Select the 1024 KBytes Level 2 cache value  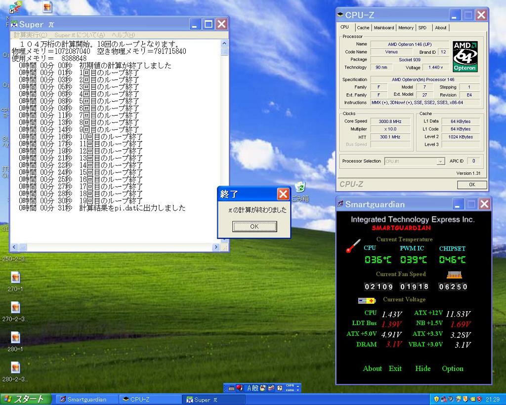tap(461, 137)
